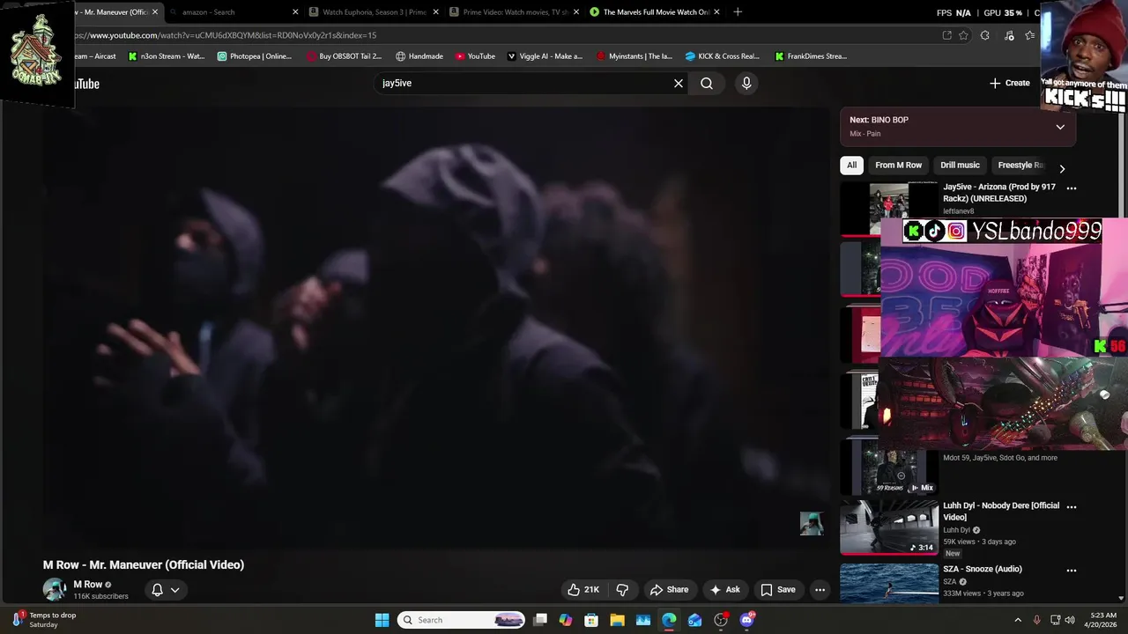Image resolution: width=1128 pixels, height=634 pixels.
Task: Open File Explorer from taskbar
Action: [617, 620]
